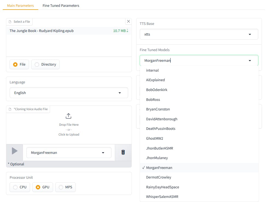This screenshot has width=266, height=202.
Task: Click the download arrow beside 10.7 MB
Action: [127, 31]
